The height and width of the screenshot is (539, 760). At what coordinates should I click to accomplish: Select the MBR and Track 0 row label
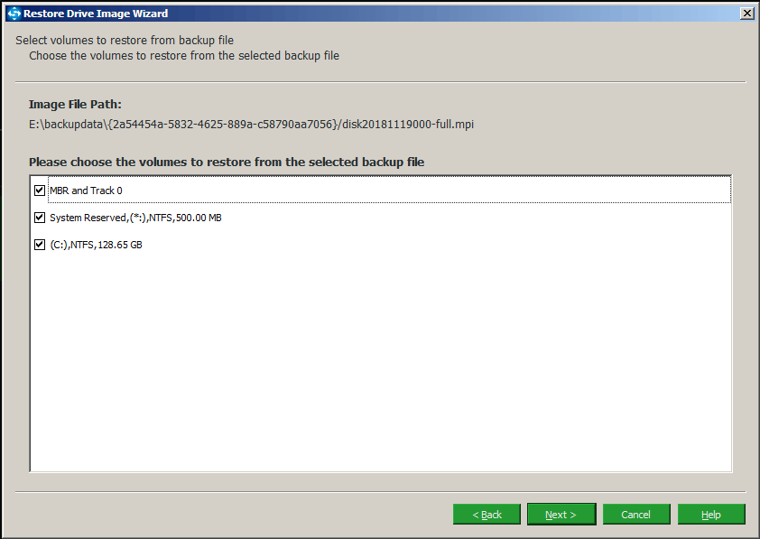[x=86, y=191]
